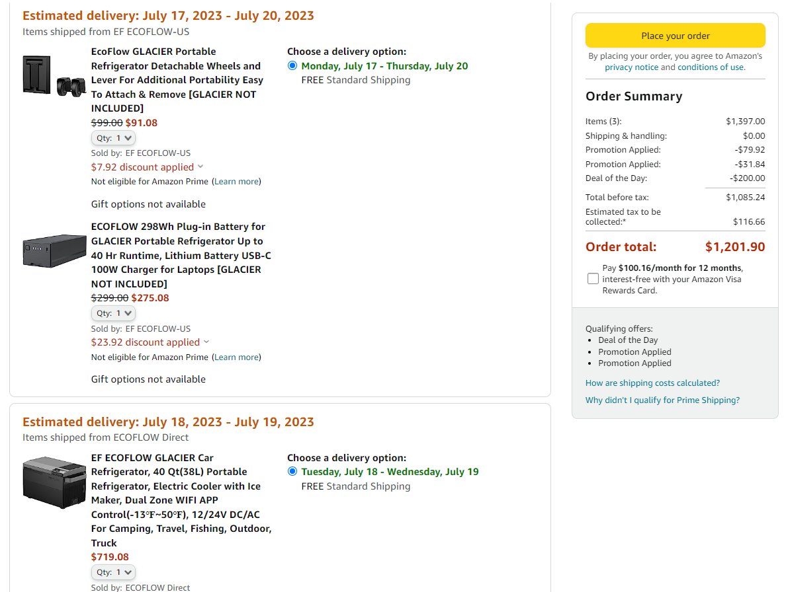Image resolution: width=786 pixels, height=592 pixels.
Task: Open Qty dropdown for GLACIER Detachable Wheels
Action: click(x=113, y=138)
